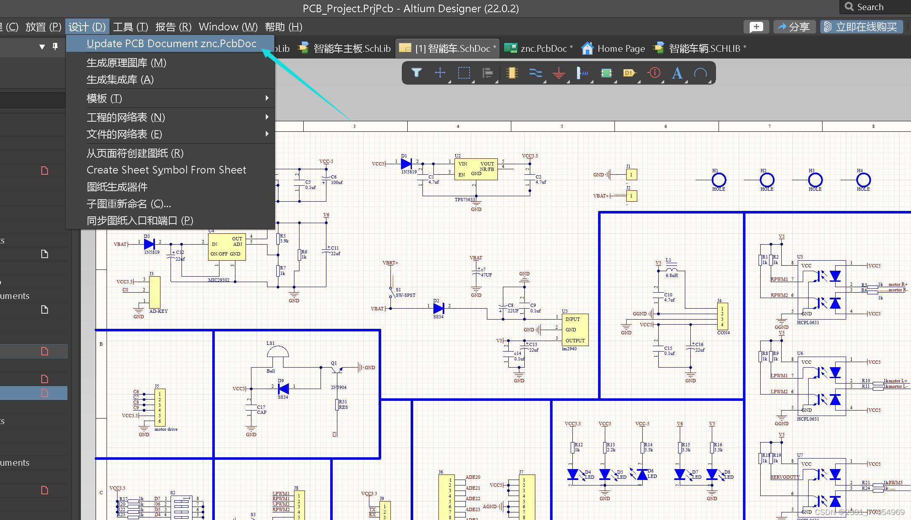Activate the dashed rectangle selection tool
The width and height of the screenshot is (911, 520).
(x=464, y=73)
